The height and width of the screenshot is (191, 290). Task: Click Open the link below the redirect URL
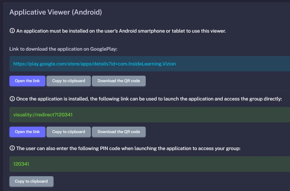[27, 132]
